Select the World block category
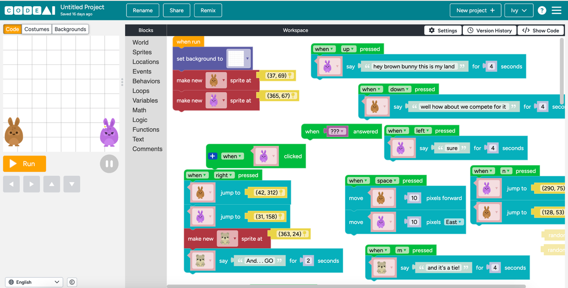Viewport: 568px width, 288px height. click(141, 43)
